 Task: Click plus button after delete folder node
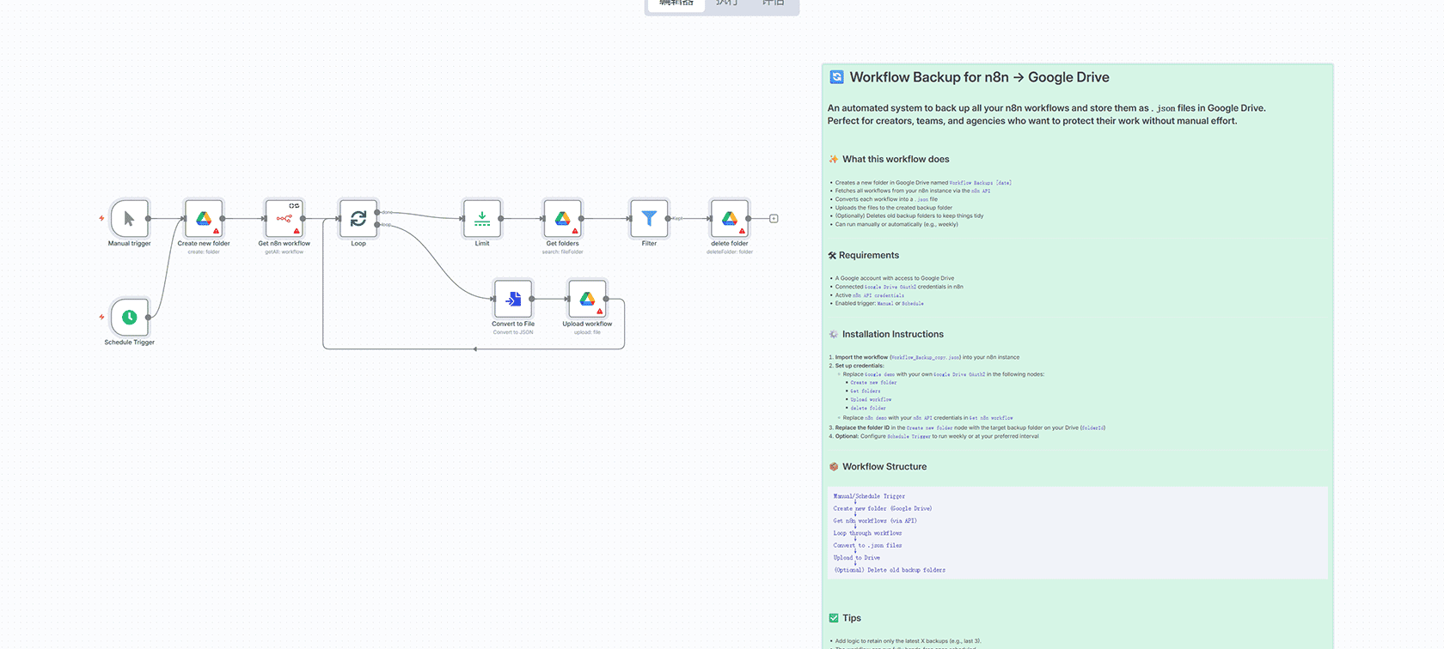tap(774, 219)
